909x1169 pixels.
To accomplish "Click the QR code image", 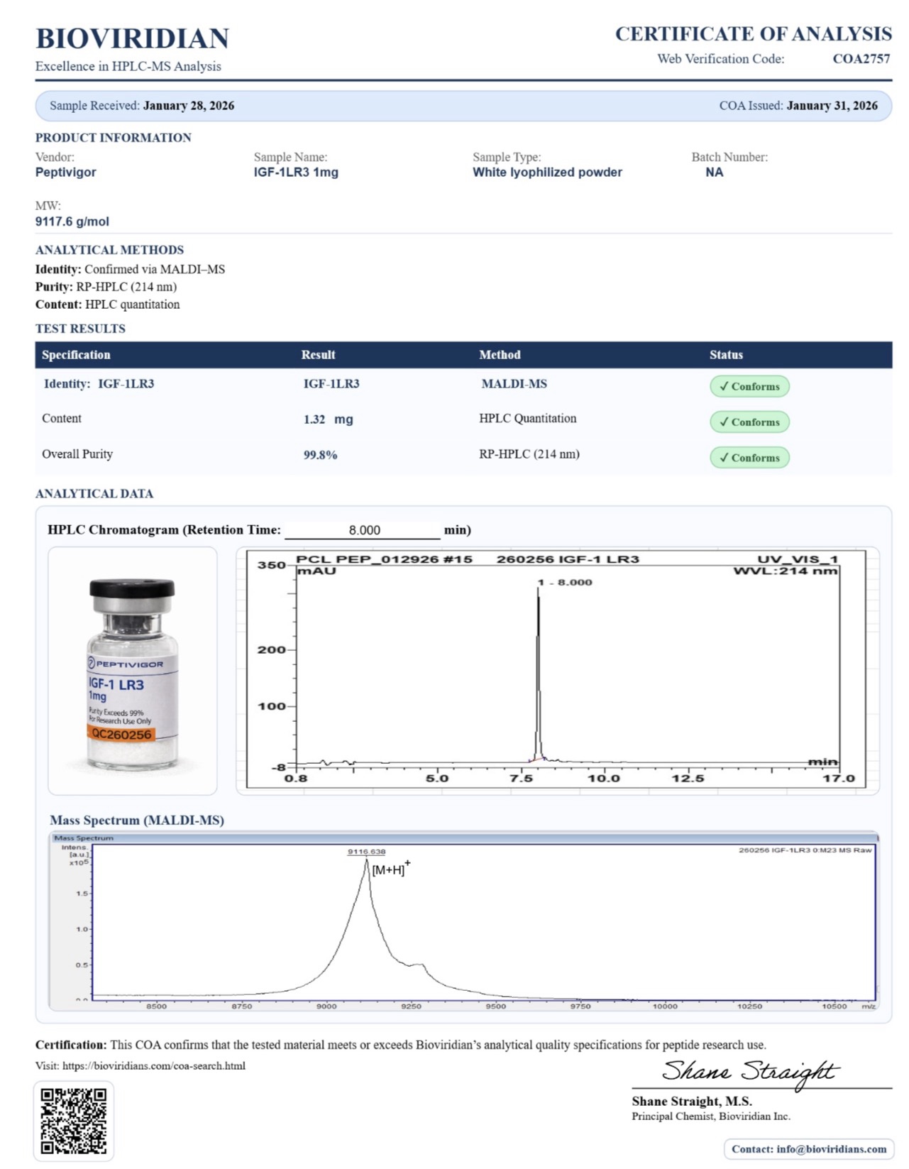I will (x=74, y=1121).
